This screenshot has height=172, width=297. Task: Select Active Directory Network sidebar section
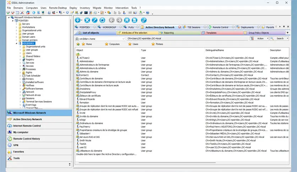(39, 119)
